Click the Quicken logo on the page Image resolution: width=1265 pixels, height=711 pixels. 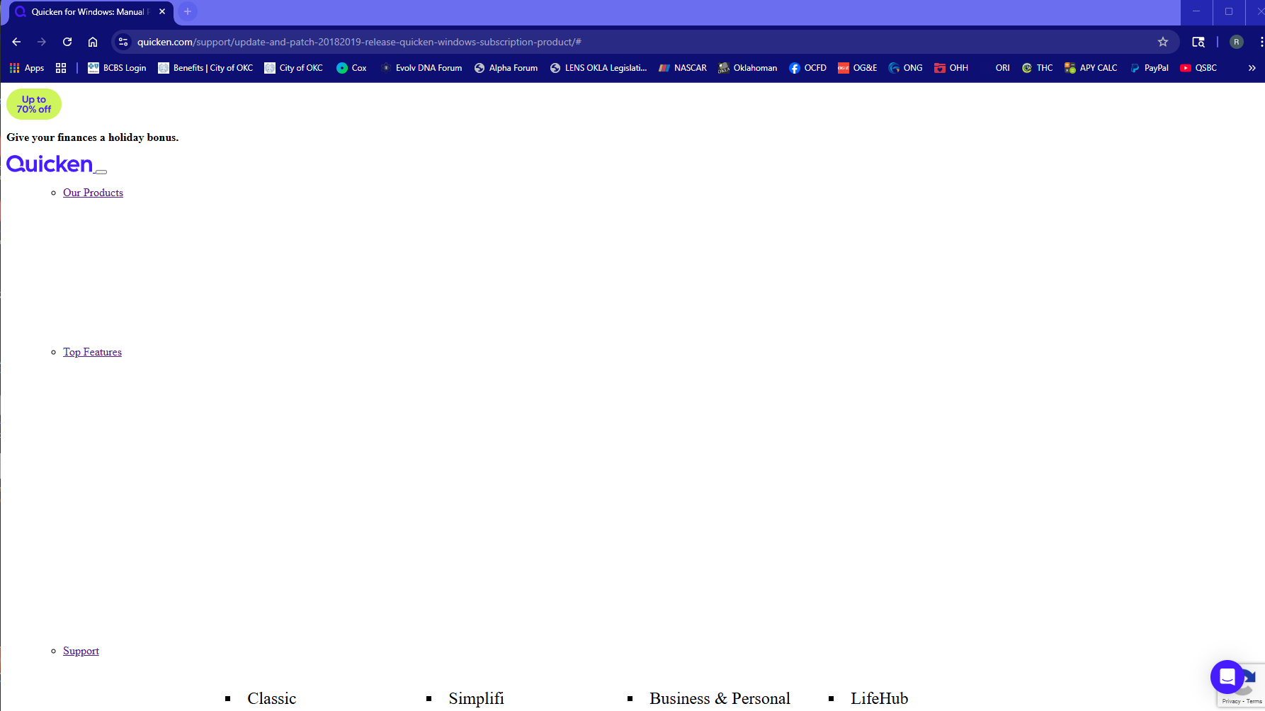pos(50,164)
